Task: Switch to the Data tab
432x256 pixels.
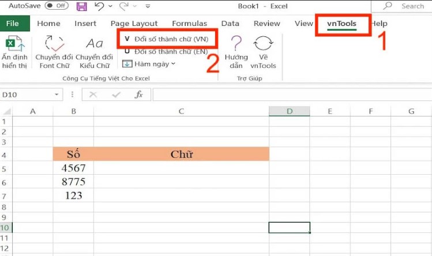Action: tap(230, 24)
